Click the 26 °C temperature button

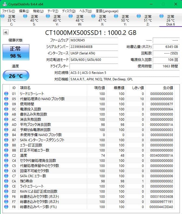[16, 76]
